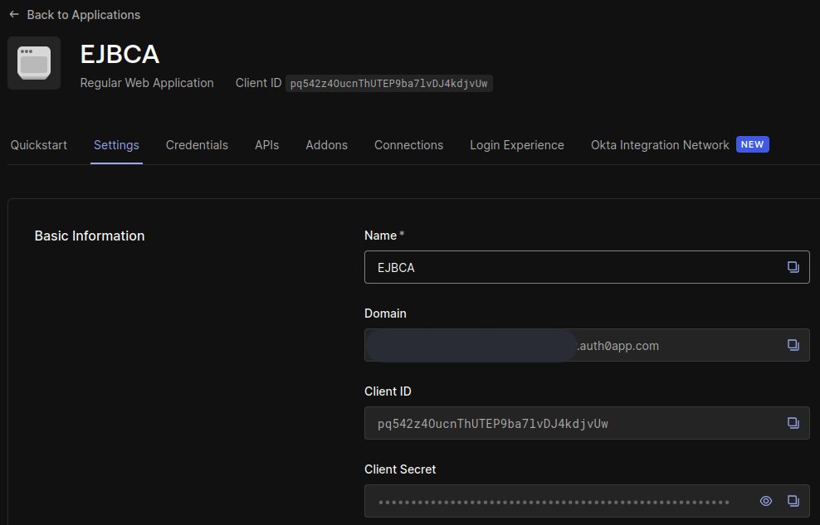The height and width of the screenshot is (525, 820).
Task: Click the back arrow next to Back to Applications
Action: pyautogui.click(x=12, y=14)
